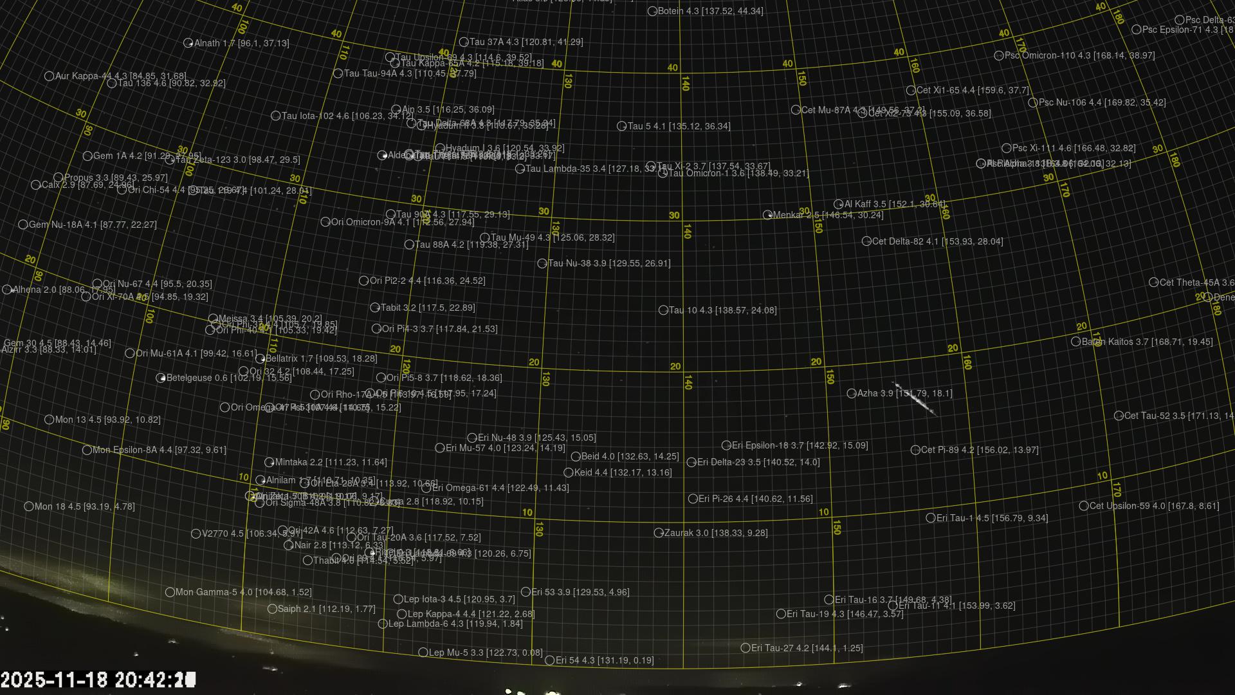This screenshot has height=695, width=1235.
Task: Click the Mon Gamma-5 star marker
Action: 170,592
